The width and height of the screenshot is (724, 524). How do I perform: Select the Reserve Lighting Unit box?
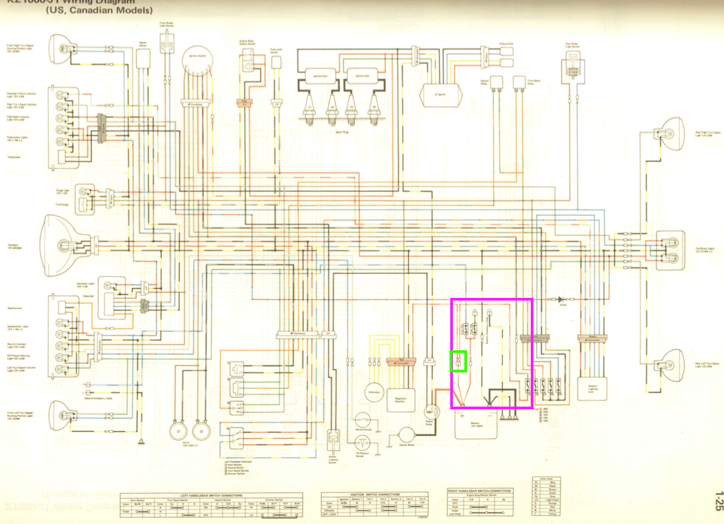click(591, 389)
